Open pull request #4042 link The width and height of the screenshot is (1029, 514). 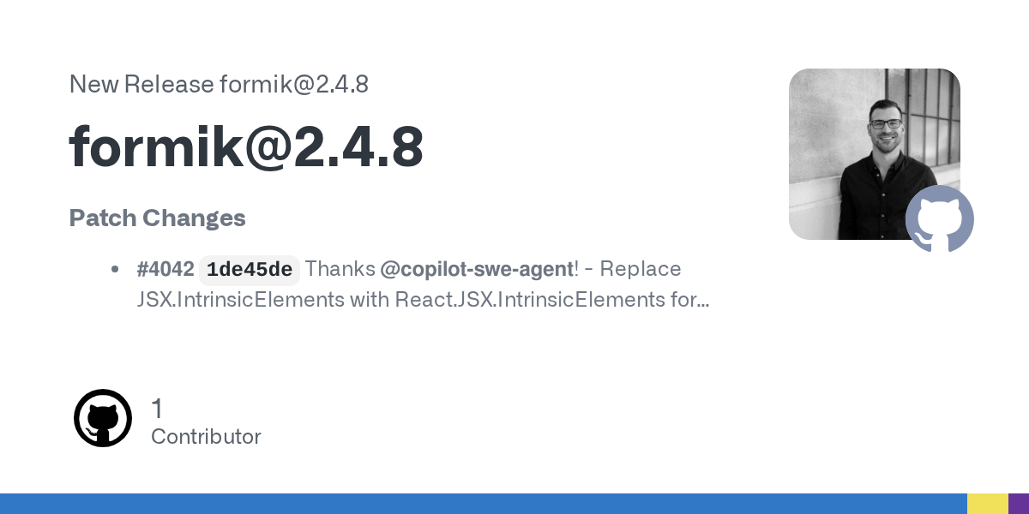point(165,269)
